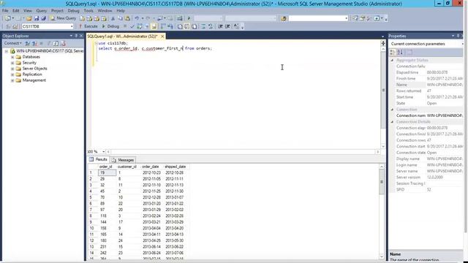Click the results grid vertical scrollbar thumb
The width and height of the screenshot is (468, 263).
click(382, 182)
